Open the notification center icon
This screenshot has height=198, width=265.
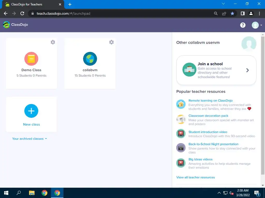click(257, 193)
